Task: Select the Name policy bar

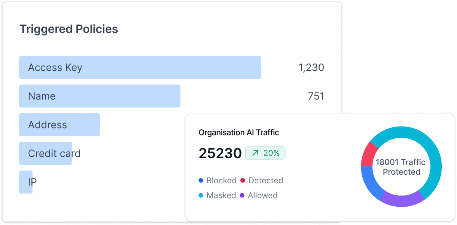Action: [x=100, y=96]
